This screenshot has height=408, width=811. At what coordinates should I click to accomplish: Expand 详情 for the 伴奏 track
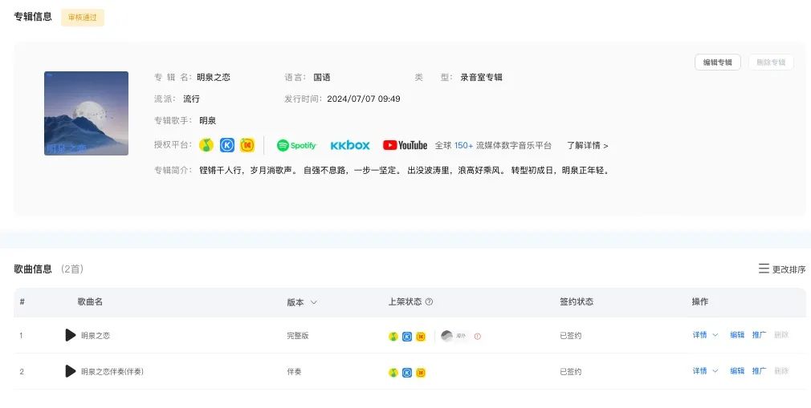tap(705, 371)
